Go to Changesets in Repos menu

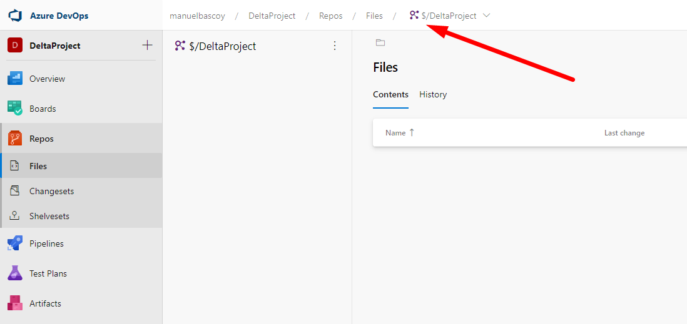click(51, 191)
